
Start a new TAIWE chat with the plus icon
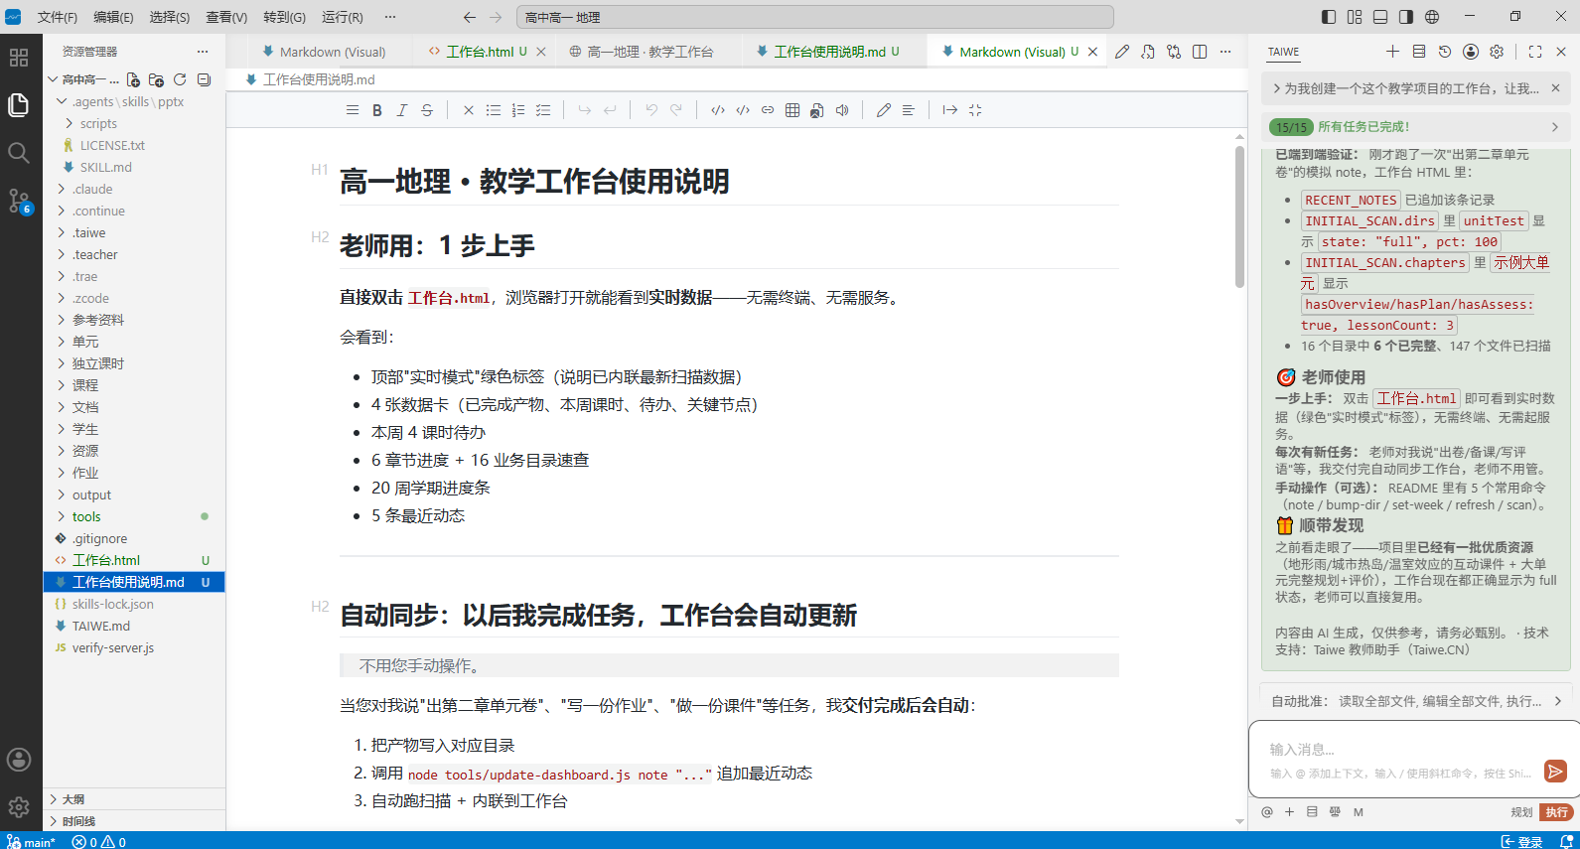coord(1392,52)
